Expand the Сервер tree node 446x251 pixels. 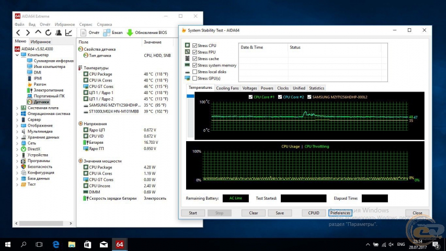17,120
